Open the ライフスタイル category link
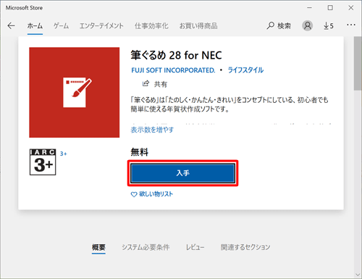This screenshot has height=279, width=362. tap(245, 70)
